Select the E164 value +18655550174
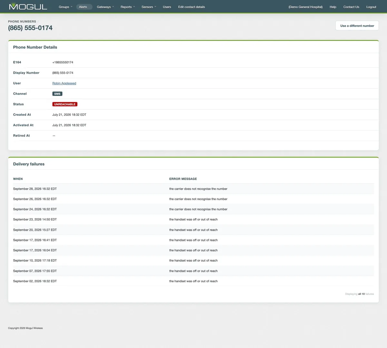 [63, 62]
